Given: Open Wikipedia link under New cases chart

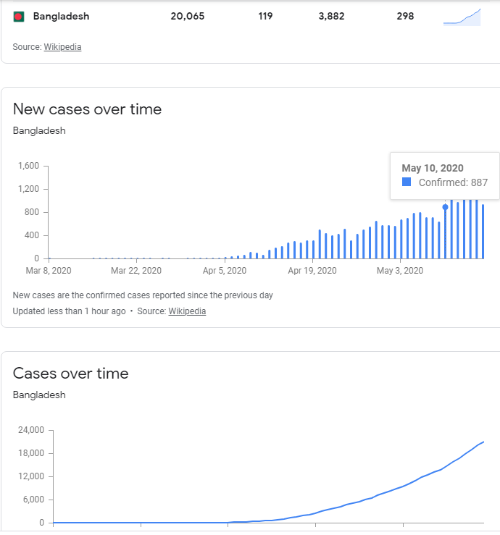Looking at the screenshot, I should point(187,311).
